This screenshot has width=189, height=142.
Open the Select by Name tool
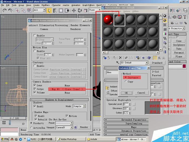pos(55,11)
